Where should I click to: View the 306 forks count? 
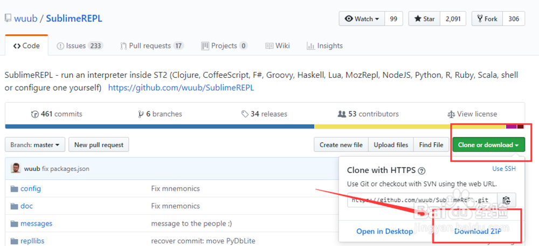click(x=514, y=19)
